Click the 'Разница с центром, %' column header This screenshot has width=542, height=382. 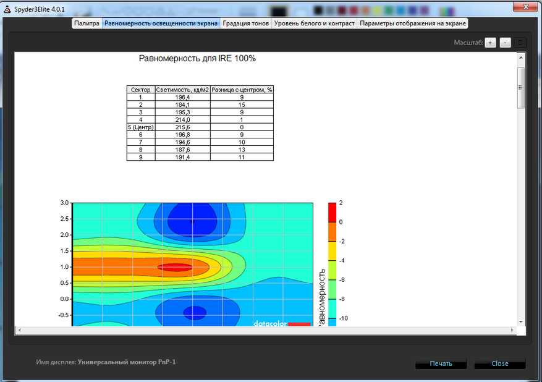pyautogui.click(x=242, y=90)
